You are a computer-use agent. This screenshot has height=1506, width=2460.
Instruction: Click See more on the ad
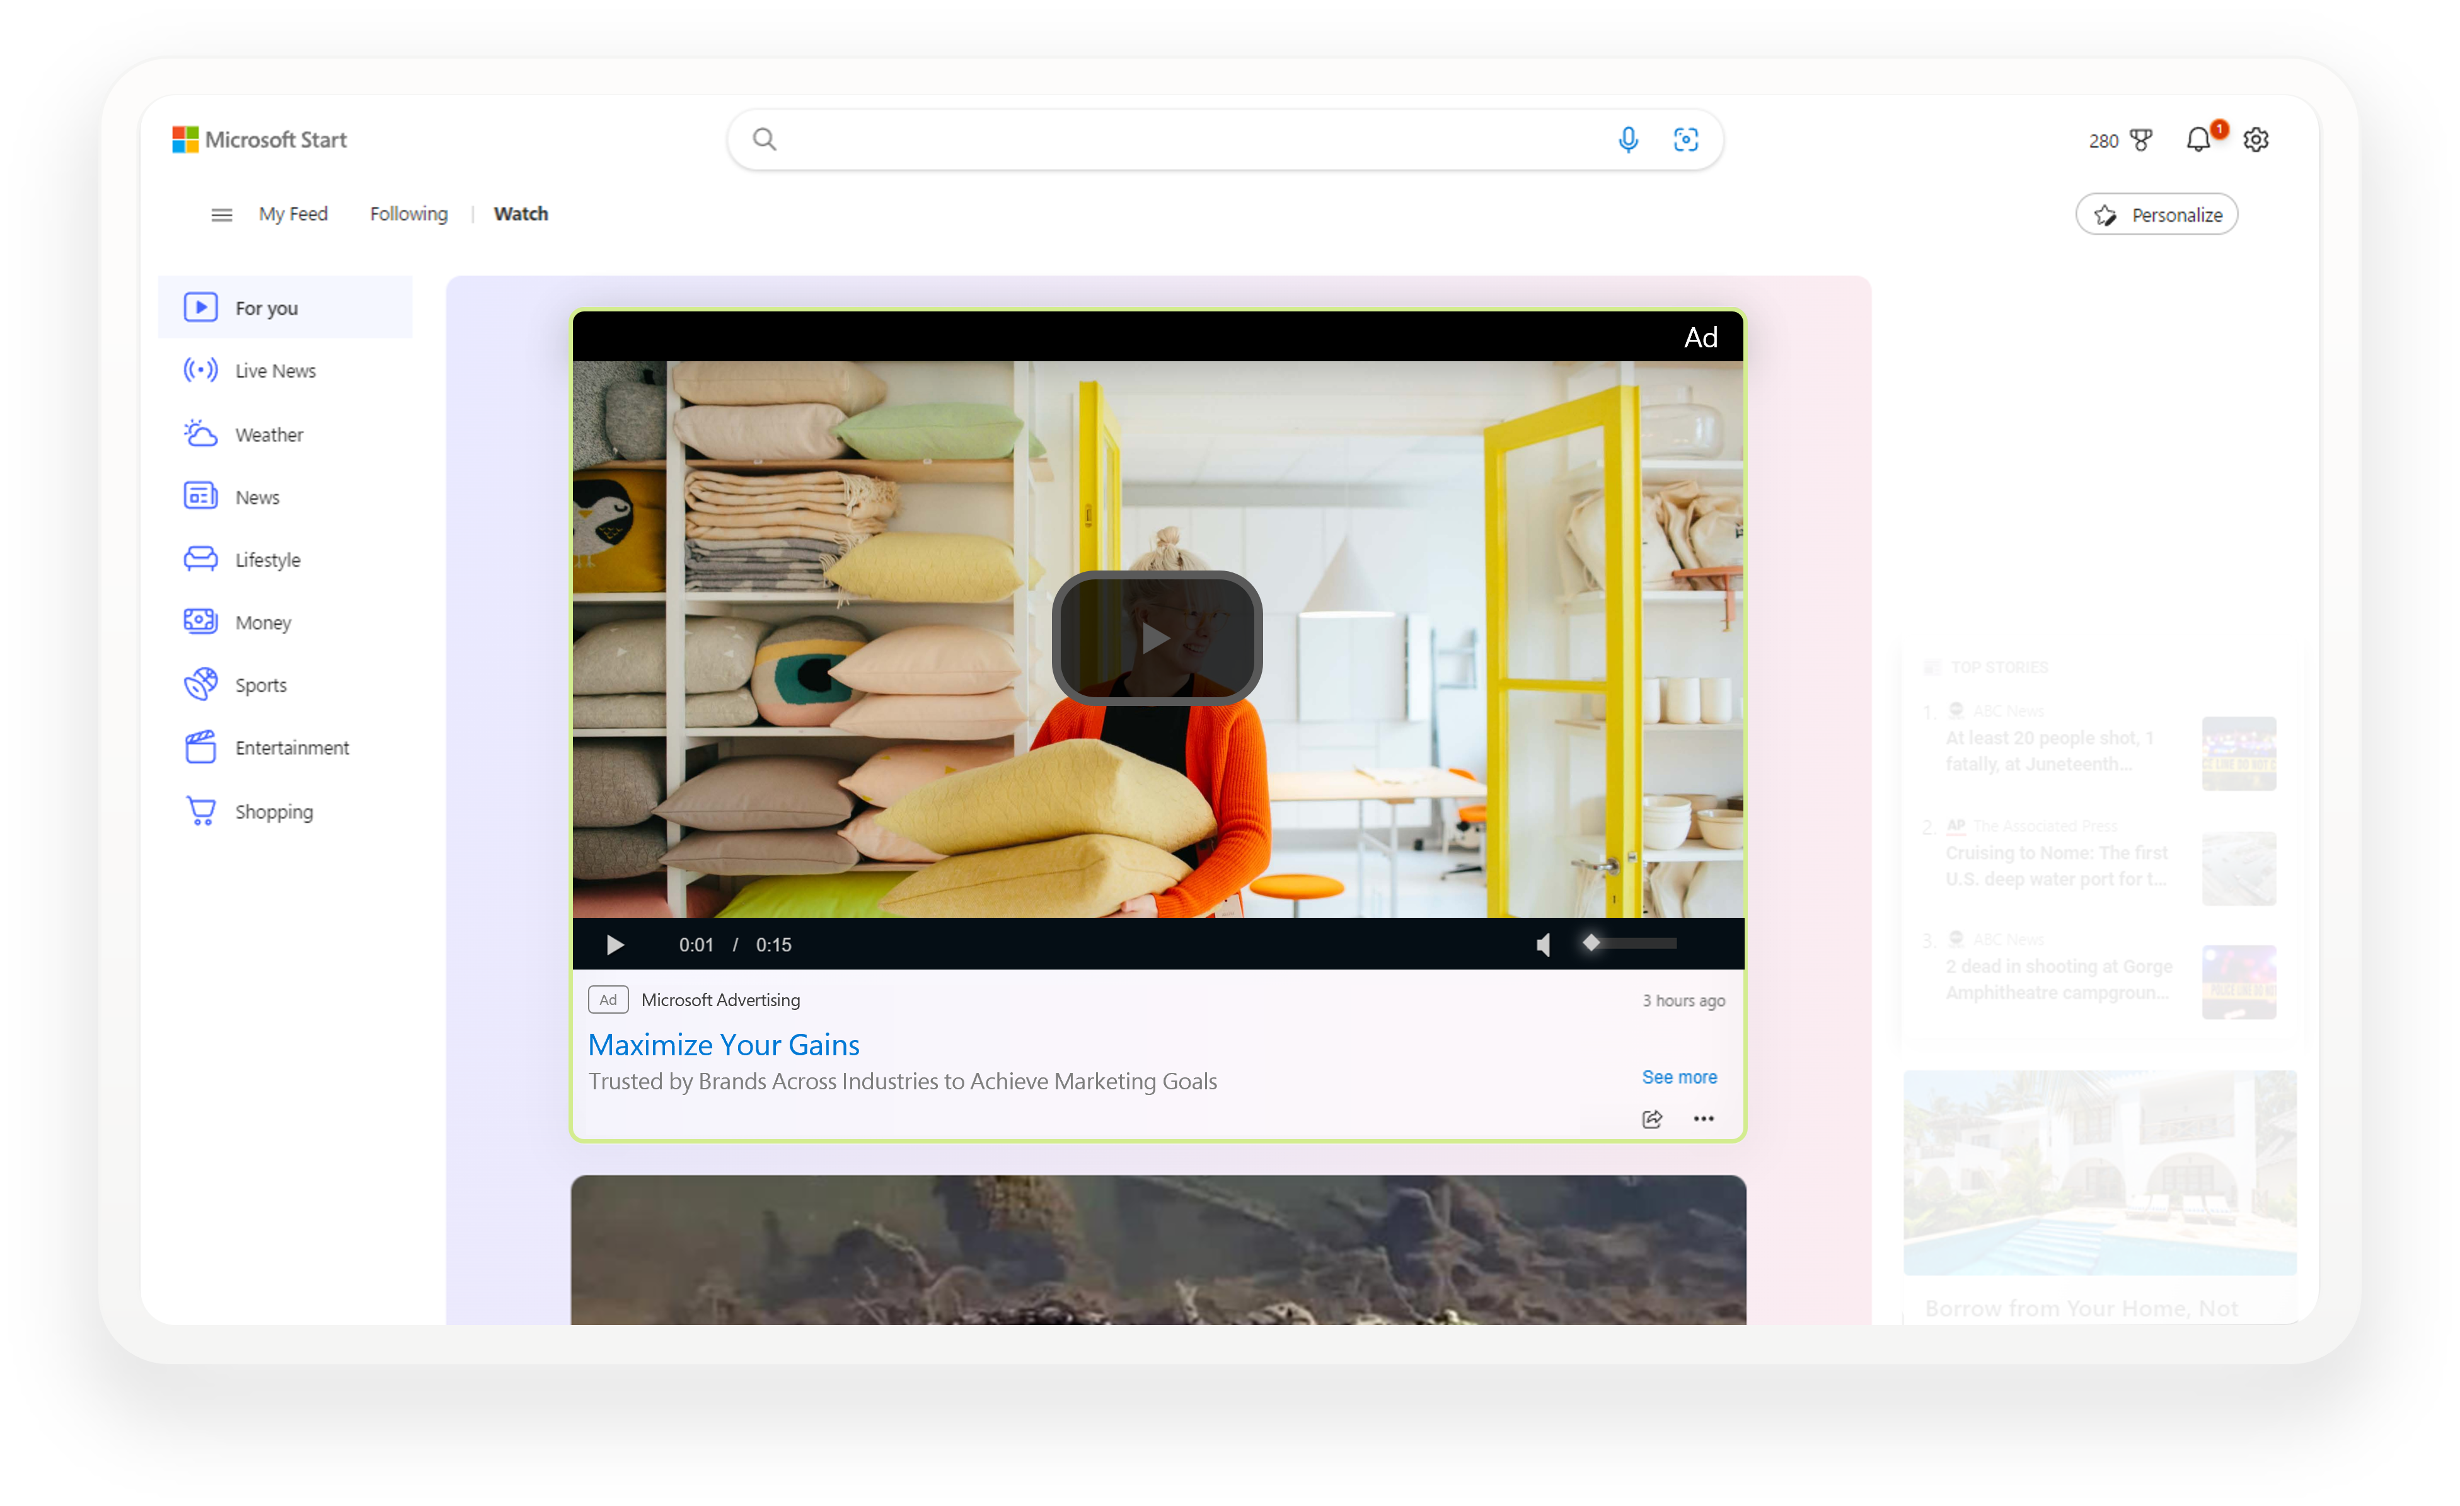point(1679,1077)
